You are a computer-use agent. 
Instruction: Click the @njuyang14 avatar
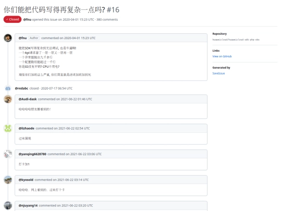pyautogui.click(x=8, y=205)
